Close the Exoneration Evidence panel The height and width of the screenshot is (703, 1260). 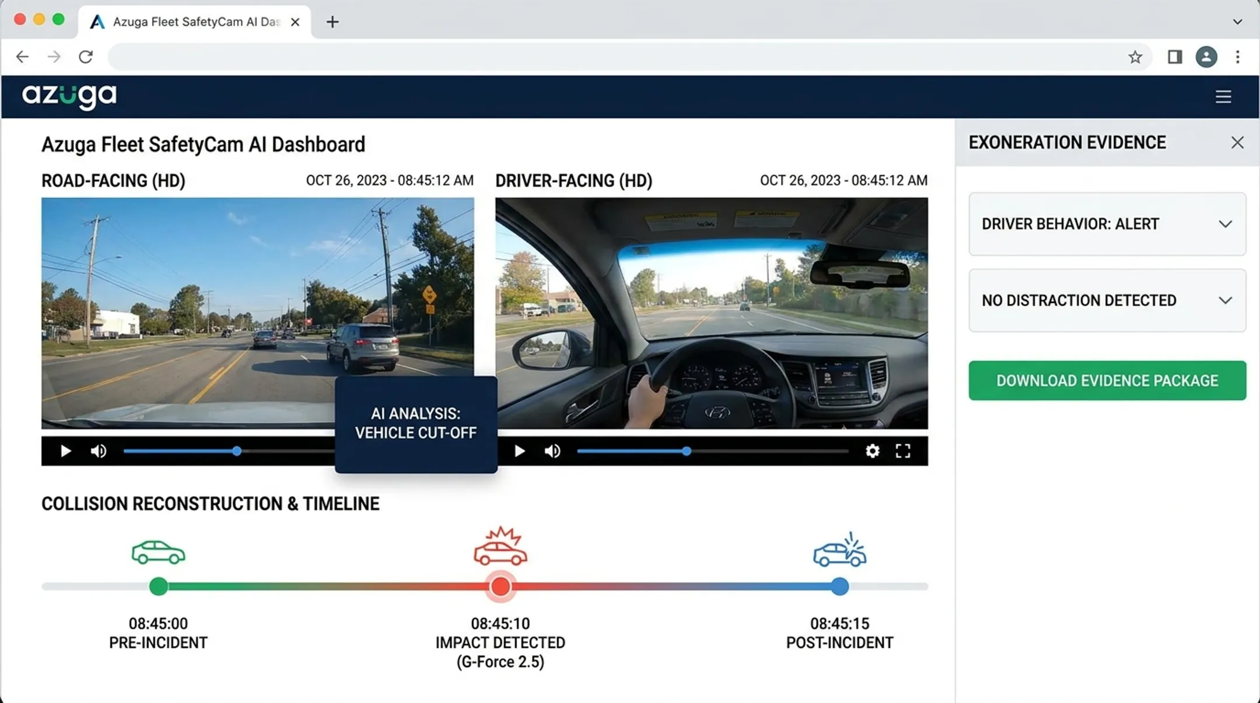1237,143
